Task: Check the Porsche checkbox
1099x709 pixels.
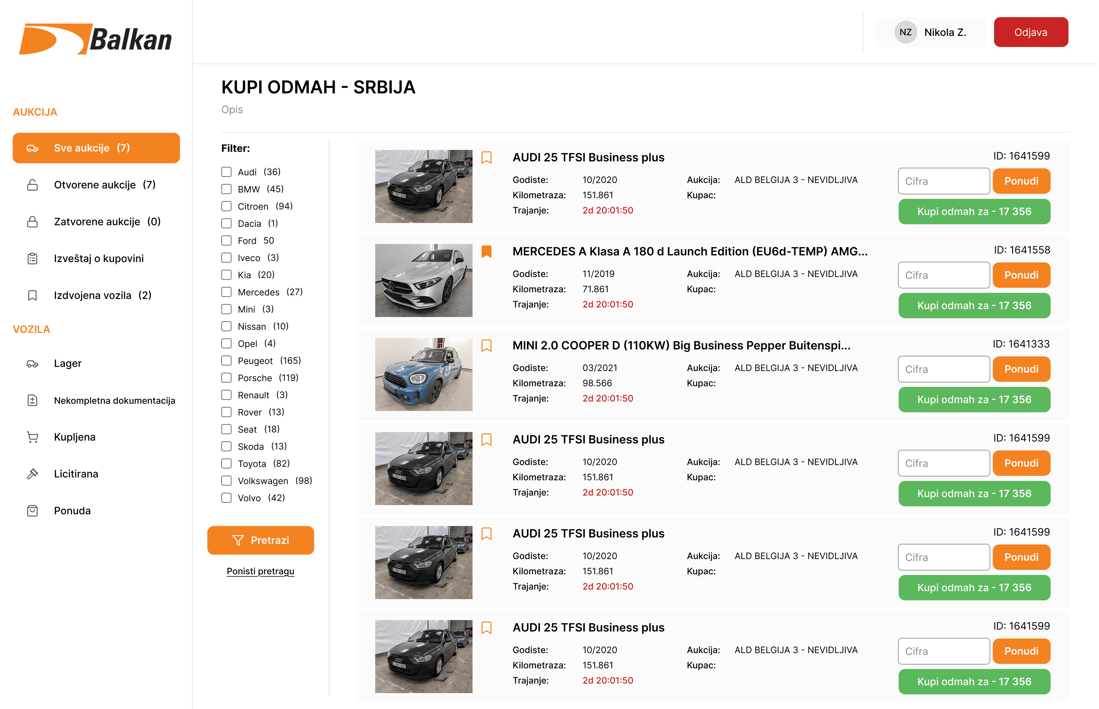Action: click(226, 378)
